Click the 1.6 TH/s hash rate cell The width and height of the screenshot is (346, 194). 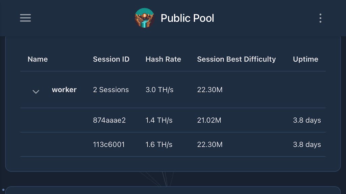[159, 144]
